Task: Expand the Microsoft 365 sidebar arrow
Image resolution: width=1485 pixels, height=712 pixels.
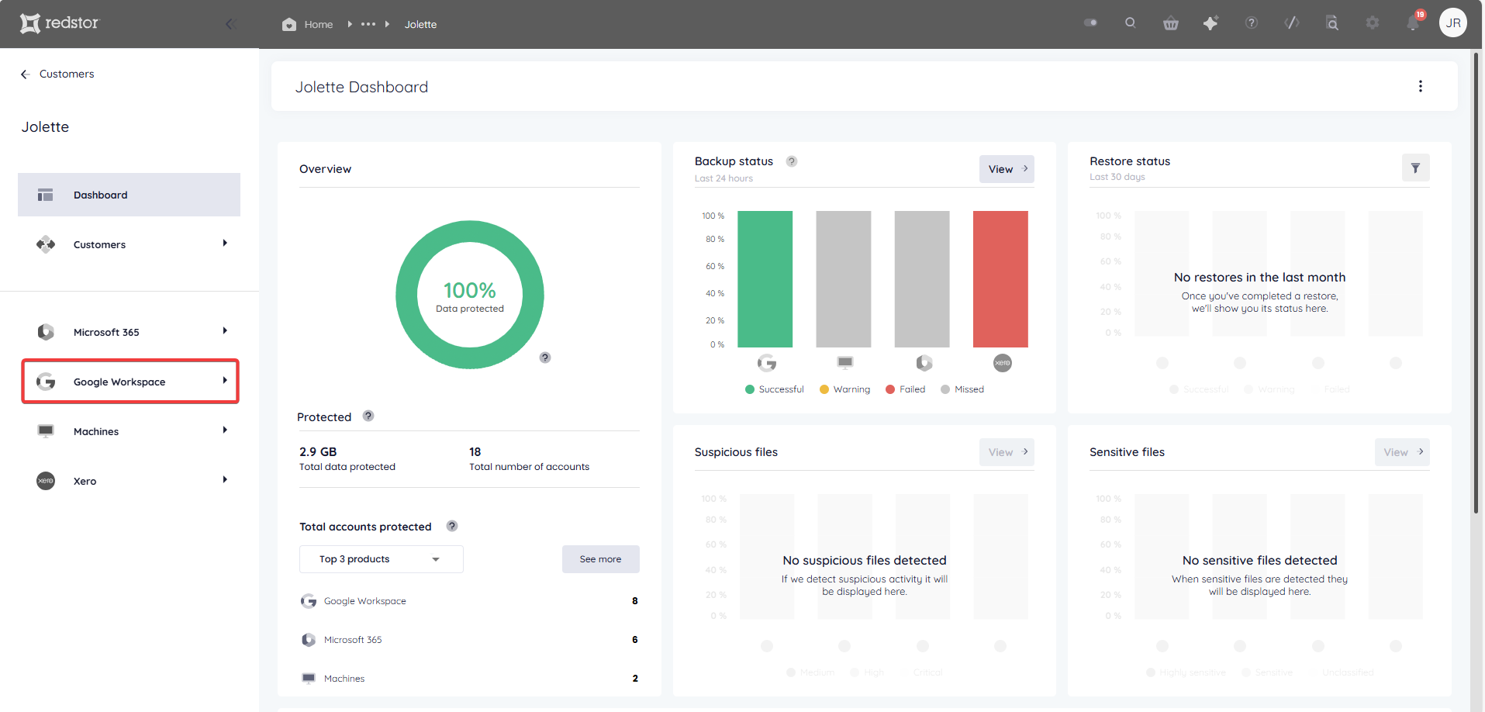Action: tap(225, 331)
